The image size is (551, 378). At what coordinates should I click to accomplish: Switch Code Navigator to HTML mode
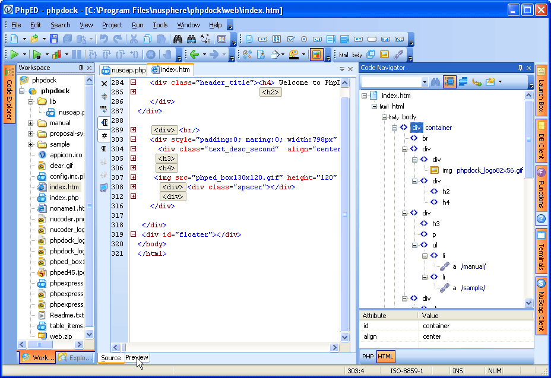tap(385, 356)
